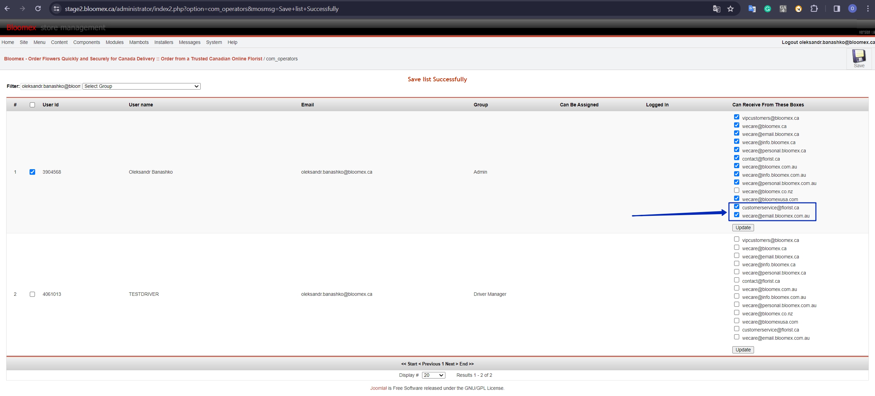875x396 pixels.
Task: Toggle the select-all checkbox in table header
Action: pyautogui.click(x=32, y=105)
